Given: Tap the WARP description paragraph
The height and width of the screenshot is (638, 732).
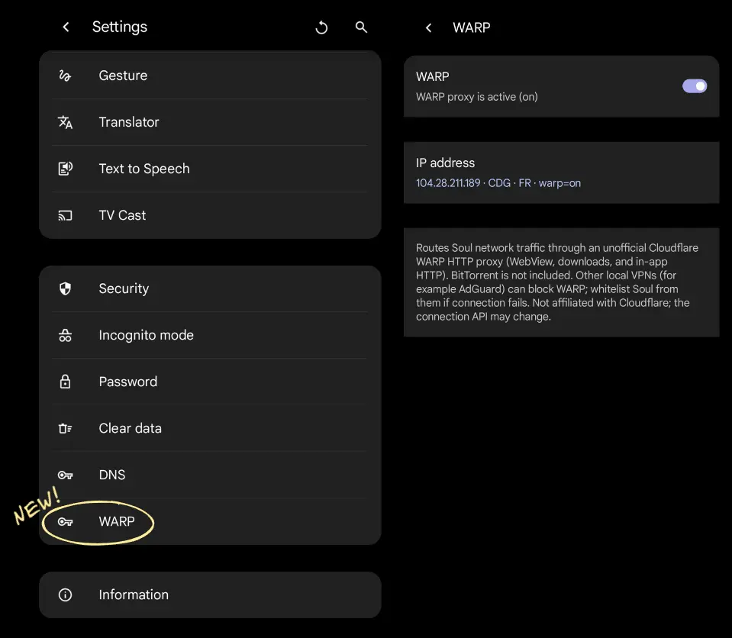Looking at the screenshot, I should [557, 282].
